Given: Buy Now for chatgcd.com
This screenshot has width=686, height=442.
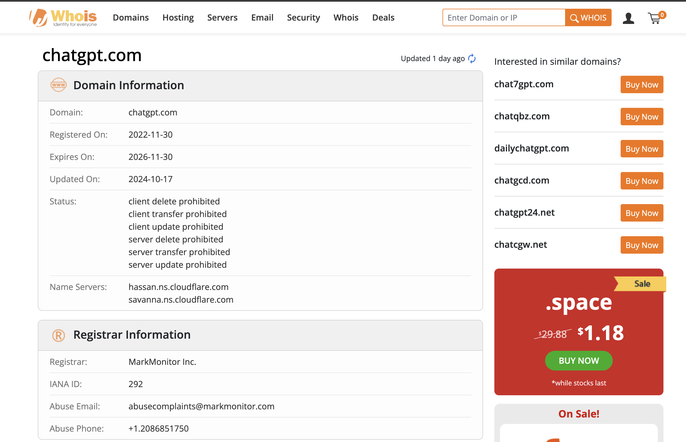Looking at the screenshot, I should click(x=642, y=181).
